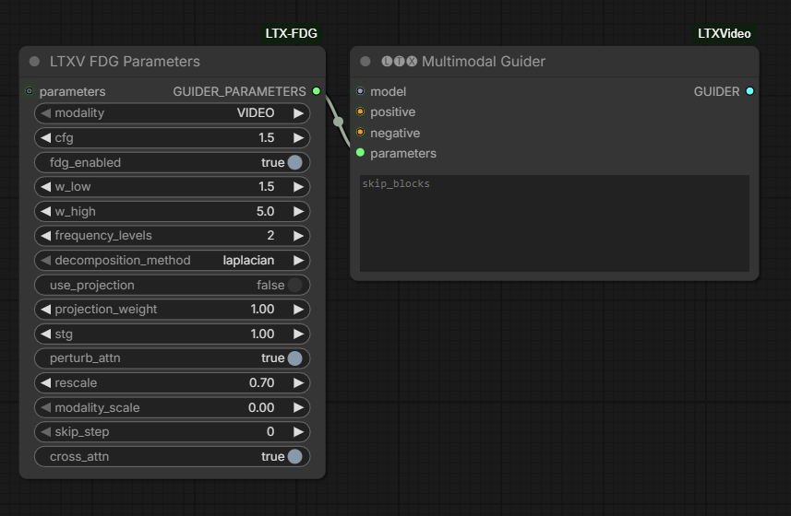Decrease rescale value

46,382
